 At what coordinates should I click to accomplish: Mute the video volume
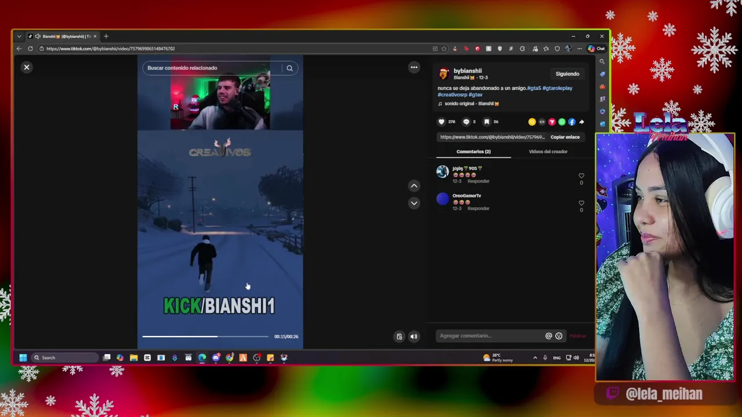pos(414,336)
